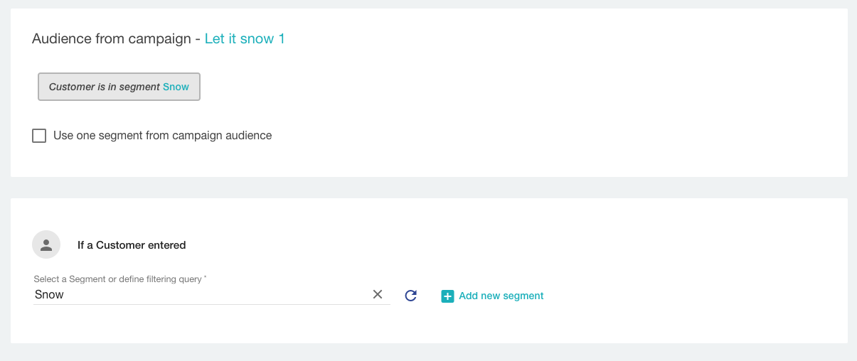Click blank area right of Snow chip
This screenshot has width=857, height=361.
coord(427,87)
